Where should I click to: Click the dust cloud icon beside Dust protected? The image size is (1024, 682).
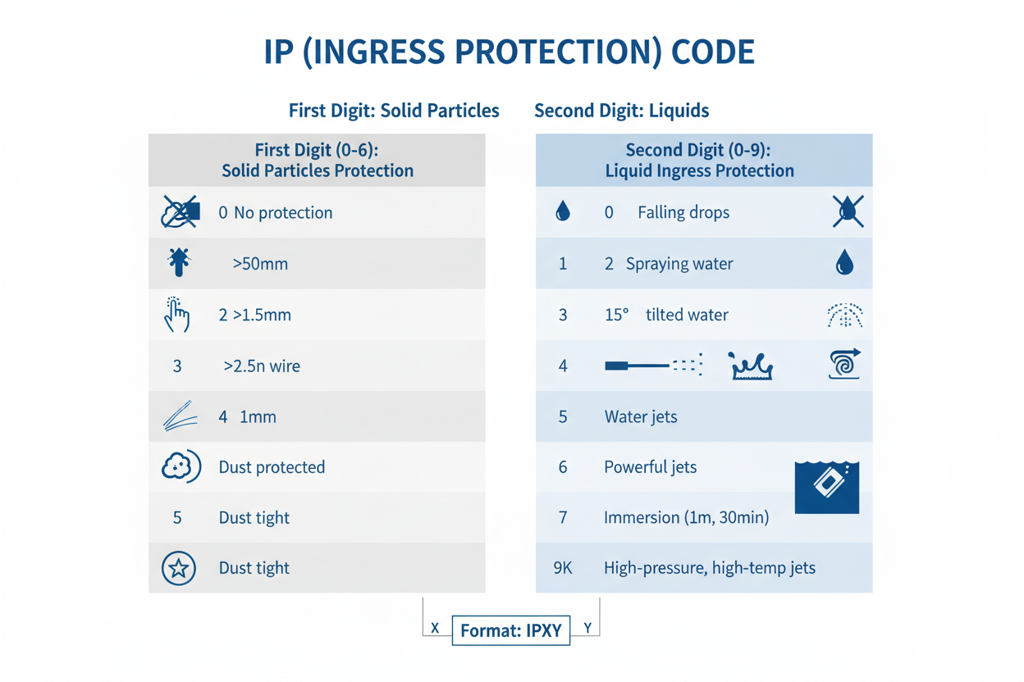[181, 466]
